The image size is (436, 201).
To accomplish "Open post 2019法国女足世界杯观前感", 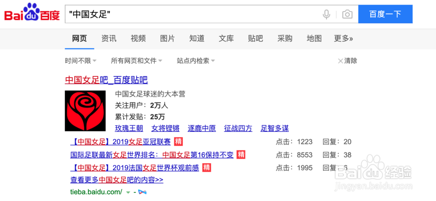I will [x=135, y=168].
